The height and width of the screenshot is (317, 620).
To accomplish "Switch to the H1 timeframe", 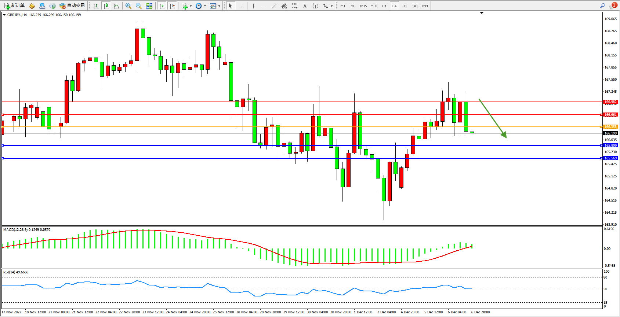I will click(384, 6).
